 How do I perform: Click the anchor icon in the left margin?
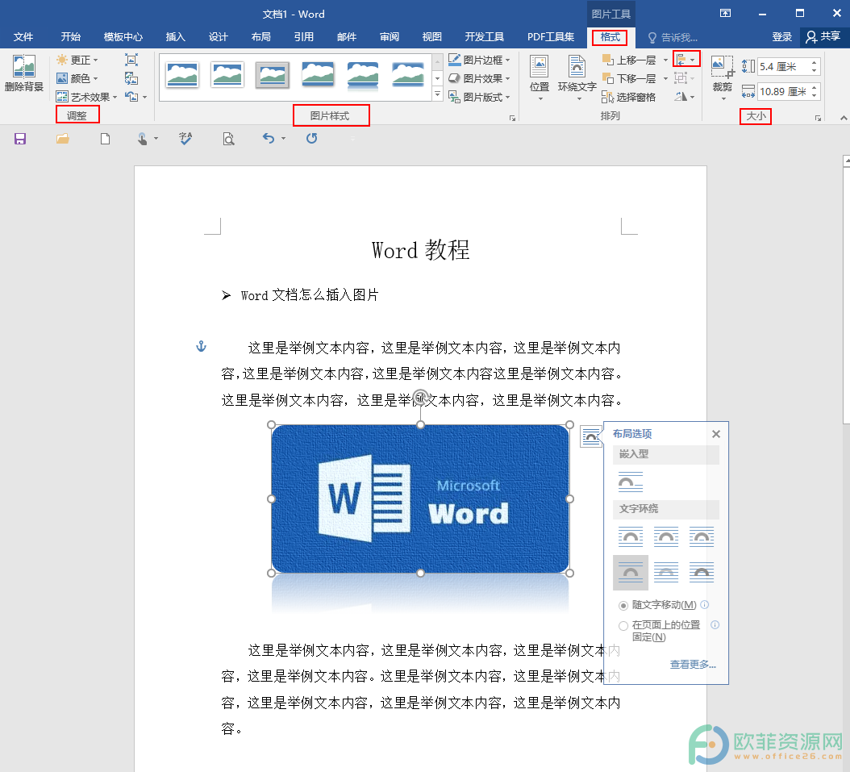click(x=201, y=346)
